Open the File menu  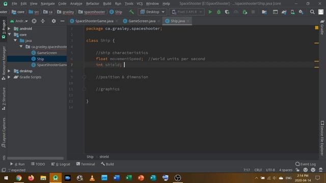(x=14, y=4)
